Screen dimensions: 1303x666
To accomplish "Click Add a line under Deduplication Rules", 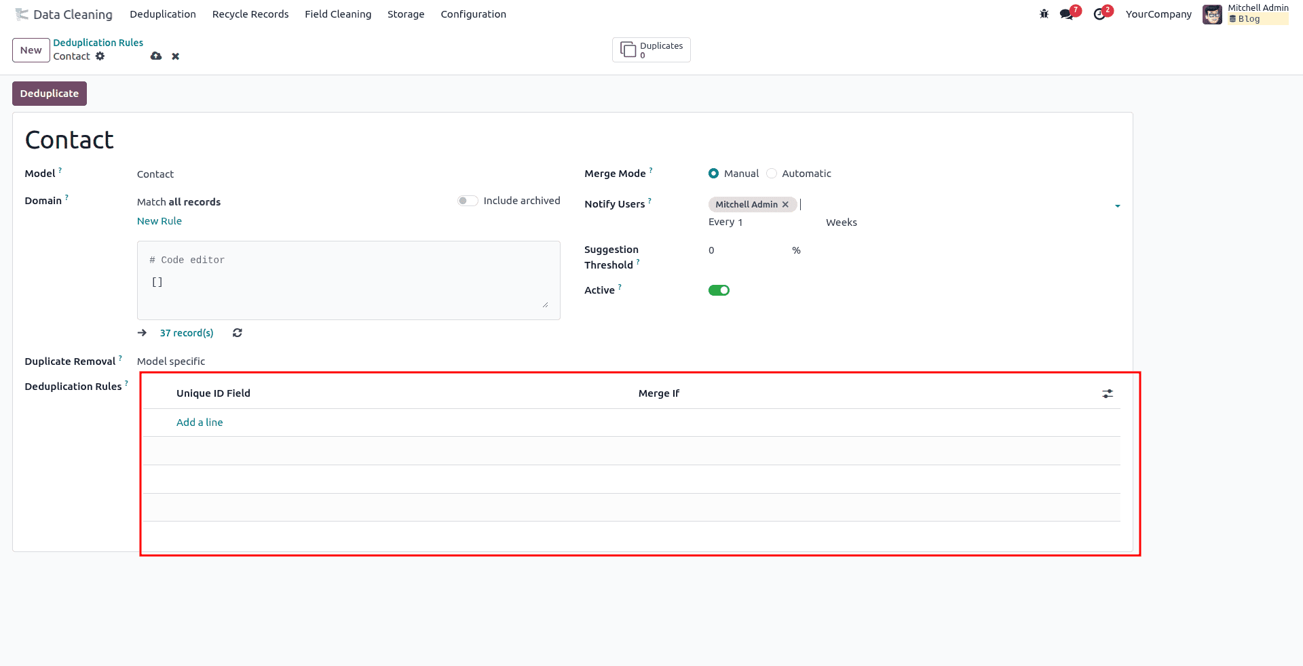I will (200, 422).
